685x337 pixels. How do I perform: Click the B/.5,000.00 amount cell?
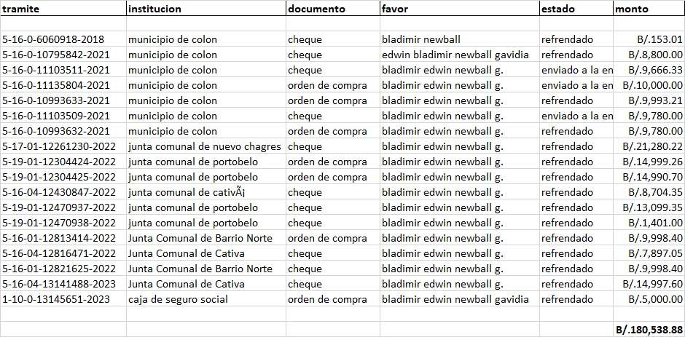click(649, 299)
